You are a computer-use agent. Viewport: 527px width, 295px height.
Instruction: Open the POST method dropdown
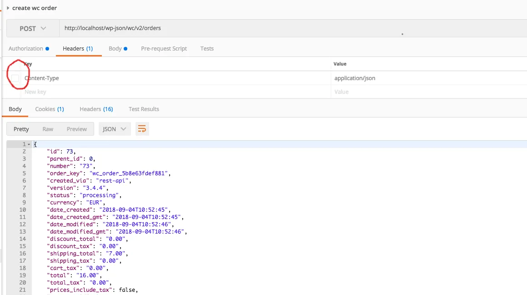pos(33,28)
